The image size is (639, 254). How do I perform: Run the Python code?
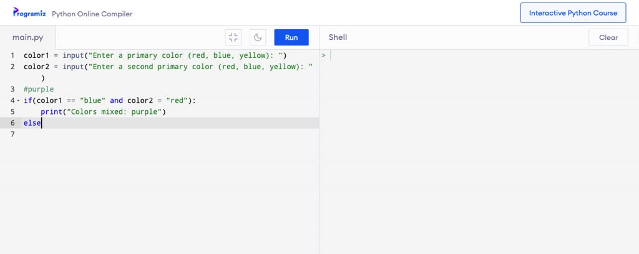point(291,37)
